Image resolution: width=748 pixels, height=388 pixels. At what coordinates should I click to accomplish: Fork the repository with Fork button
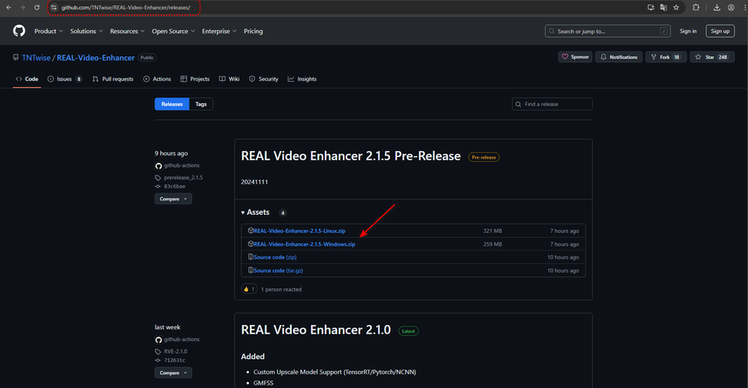(666, 57)
